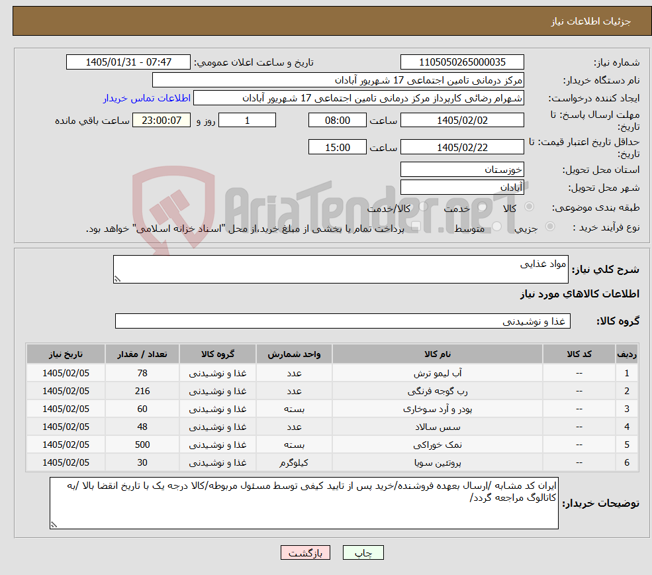Click quantity 500 in row 5
The image size is (652, 575).
point(142,444)
